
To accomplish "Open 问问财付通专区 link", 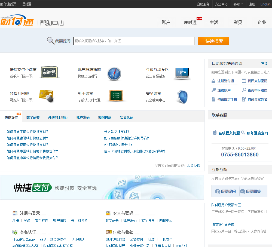I will pyautogui.click(x=223, y=225).
